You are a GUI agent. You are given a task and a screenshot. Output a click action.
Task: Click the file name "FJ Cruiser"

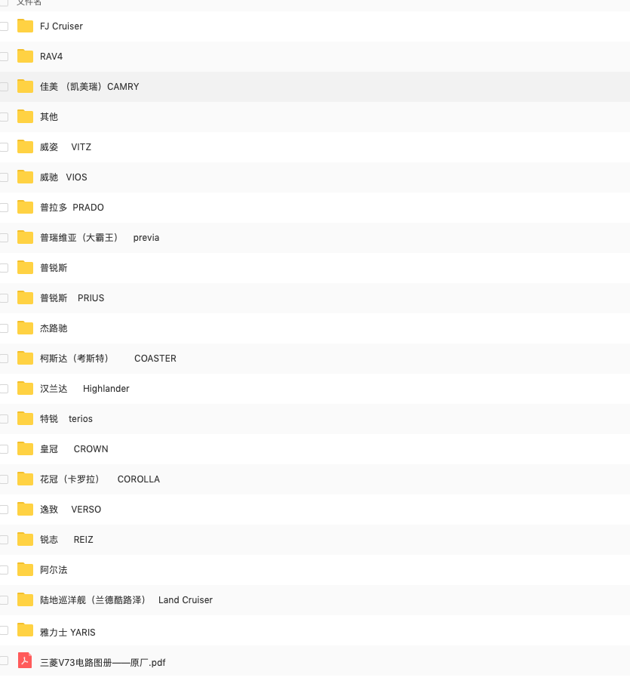click(61, 26)
